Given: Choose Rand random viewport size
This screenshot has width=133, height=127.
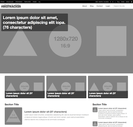Looking at the screenshot, I should click(x=123, y=2).
